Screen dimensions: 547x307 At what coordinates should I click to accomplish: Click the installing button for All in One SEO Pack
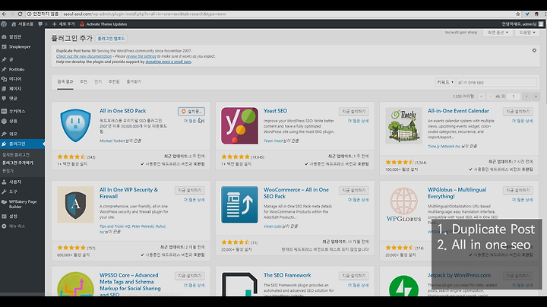[191, 111]
